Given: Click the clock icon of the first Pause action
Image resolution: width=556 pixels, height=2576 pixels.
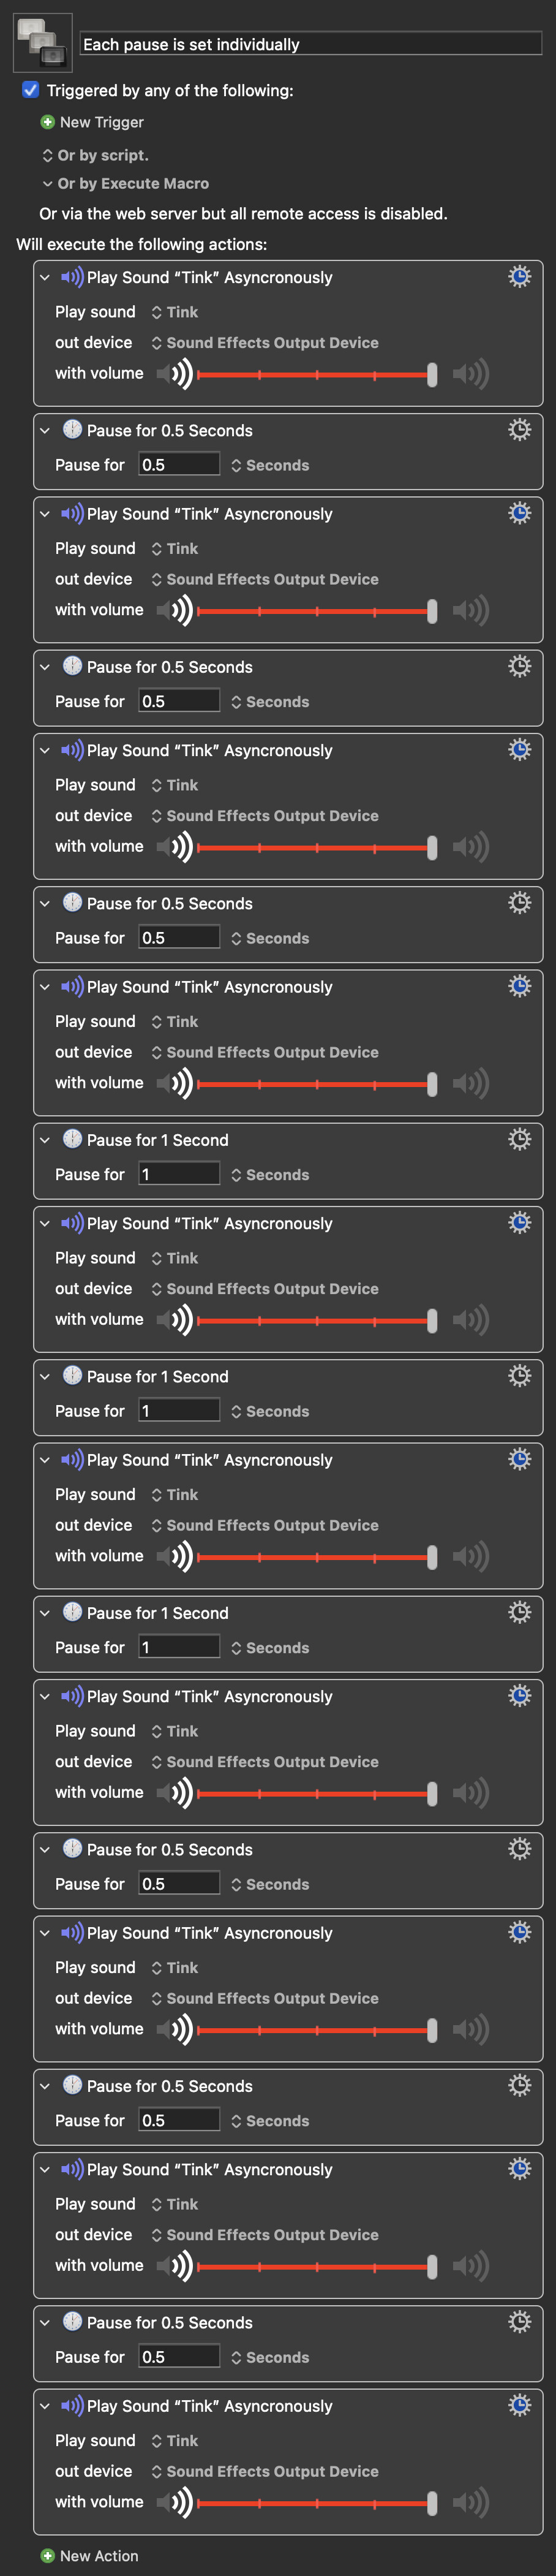Looking at the screenshot, I should tap(73, 430).
